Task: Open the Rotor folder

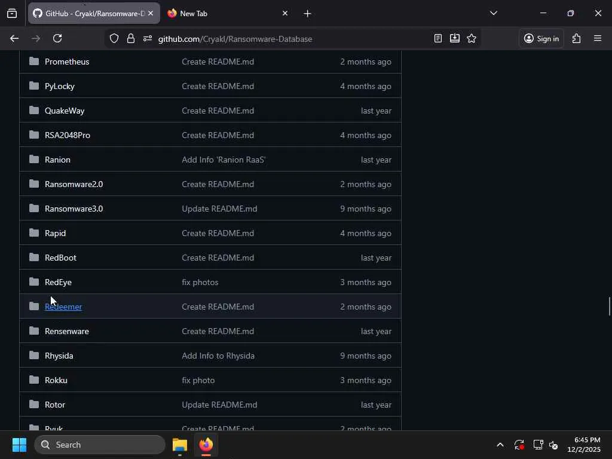Action: coord(55,405)
